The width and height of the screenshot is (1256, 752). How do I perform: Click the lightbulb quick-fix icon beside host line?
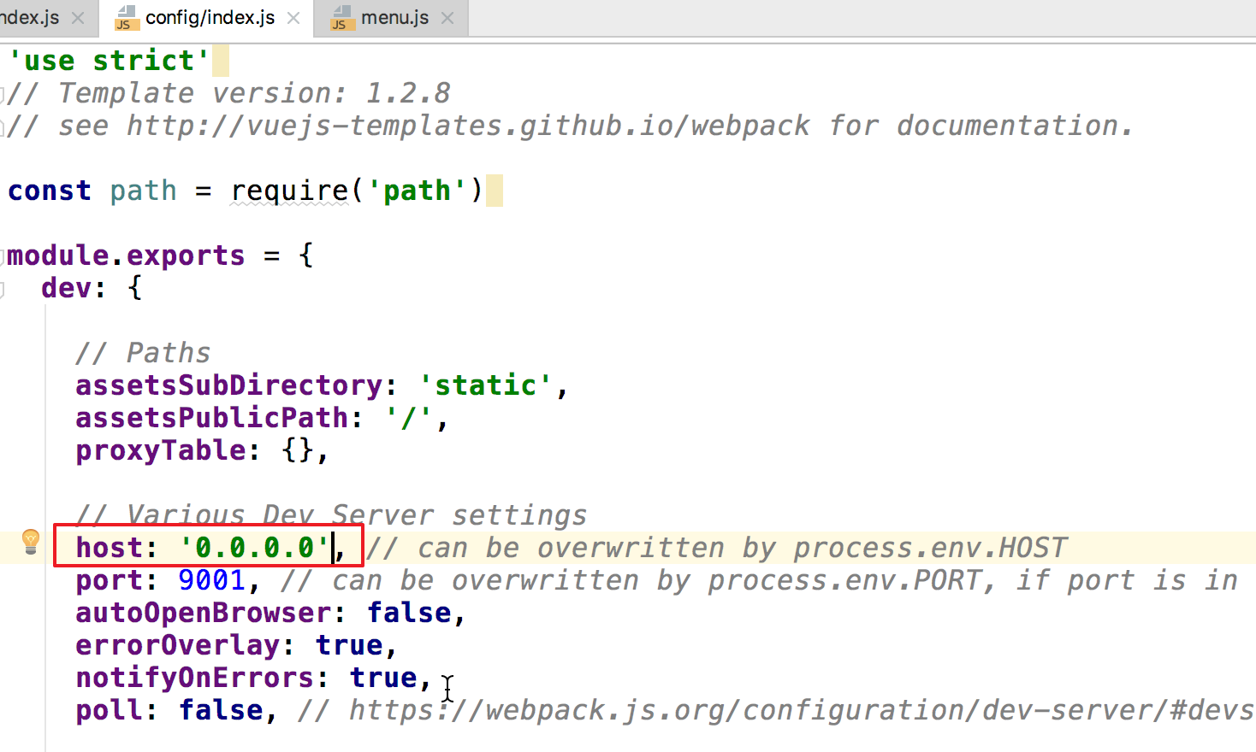click(x=31, y=541)
